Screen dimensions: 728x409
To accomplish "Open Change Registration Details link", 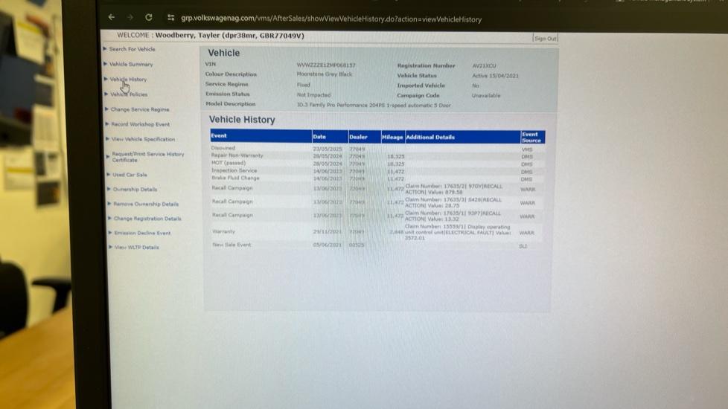I will (147, 219).
